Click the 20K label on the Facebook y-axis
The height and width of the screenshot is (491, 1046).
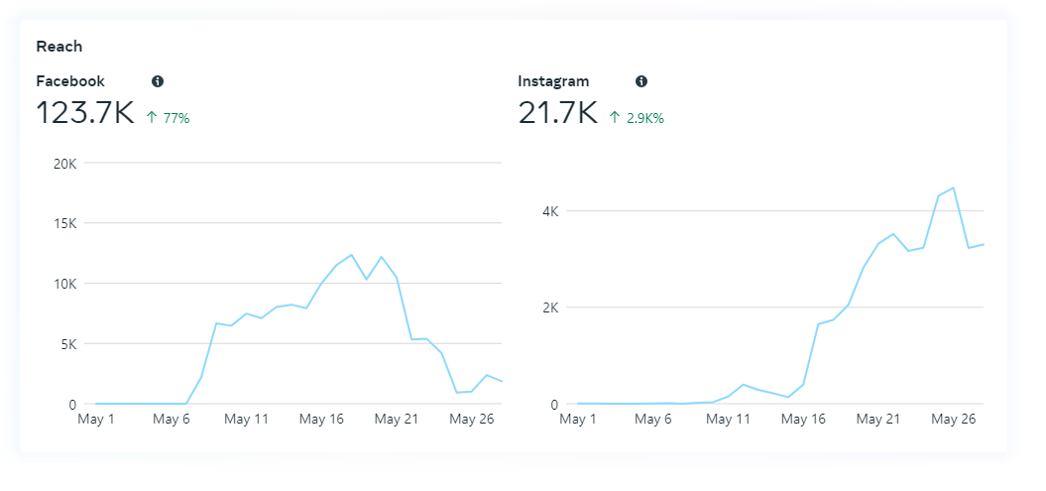pyautogui.click(x=64, y=164)
